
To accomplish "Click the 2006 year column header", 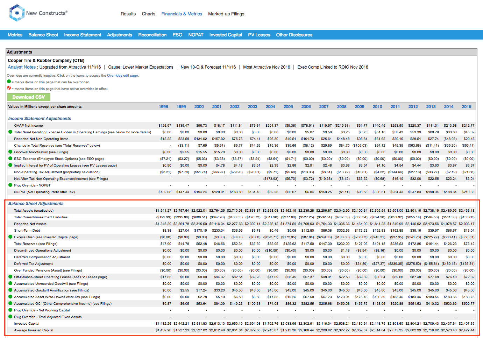I will coord(306,107).
